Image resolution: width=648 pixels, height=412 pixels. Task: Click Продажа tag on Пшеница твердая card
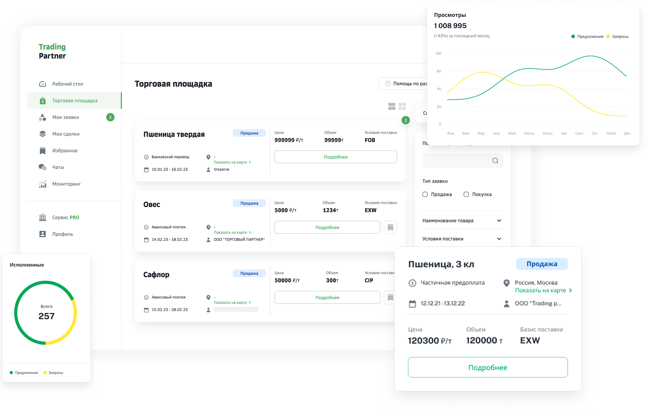(x=249, y=133)
